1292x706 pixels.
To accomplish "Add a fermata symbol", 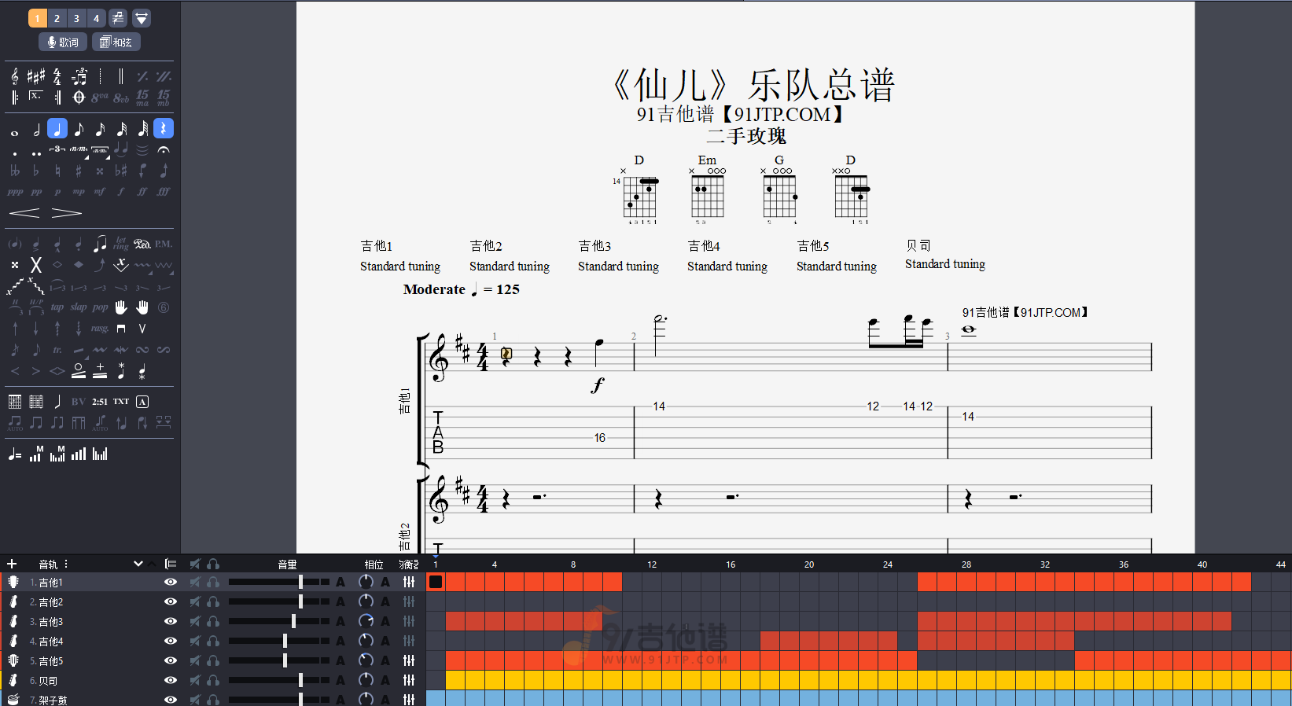I will [164, 149].
